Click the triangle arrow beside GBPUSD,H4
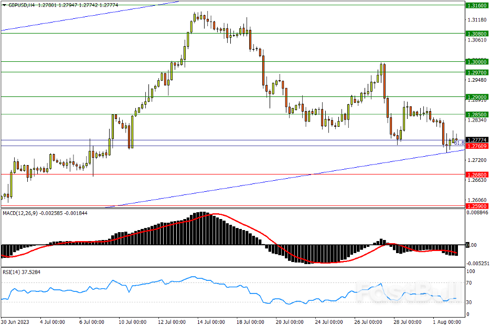 click(x=4, y=5)
